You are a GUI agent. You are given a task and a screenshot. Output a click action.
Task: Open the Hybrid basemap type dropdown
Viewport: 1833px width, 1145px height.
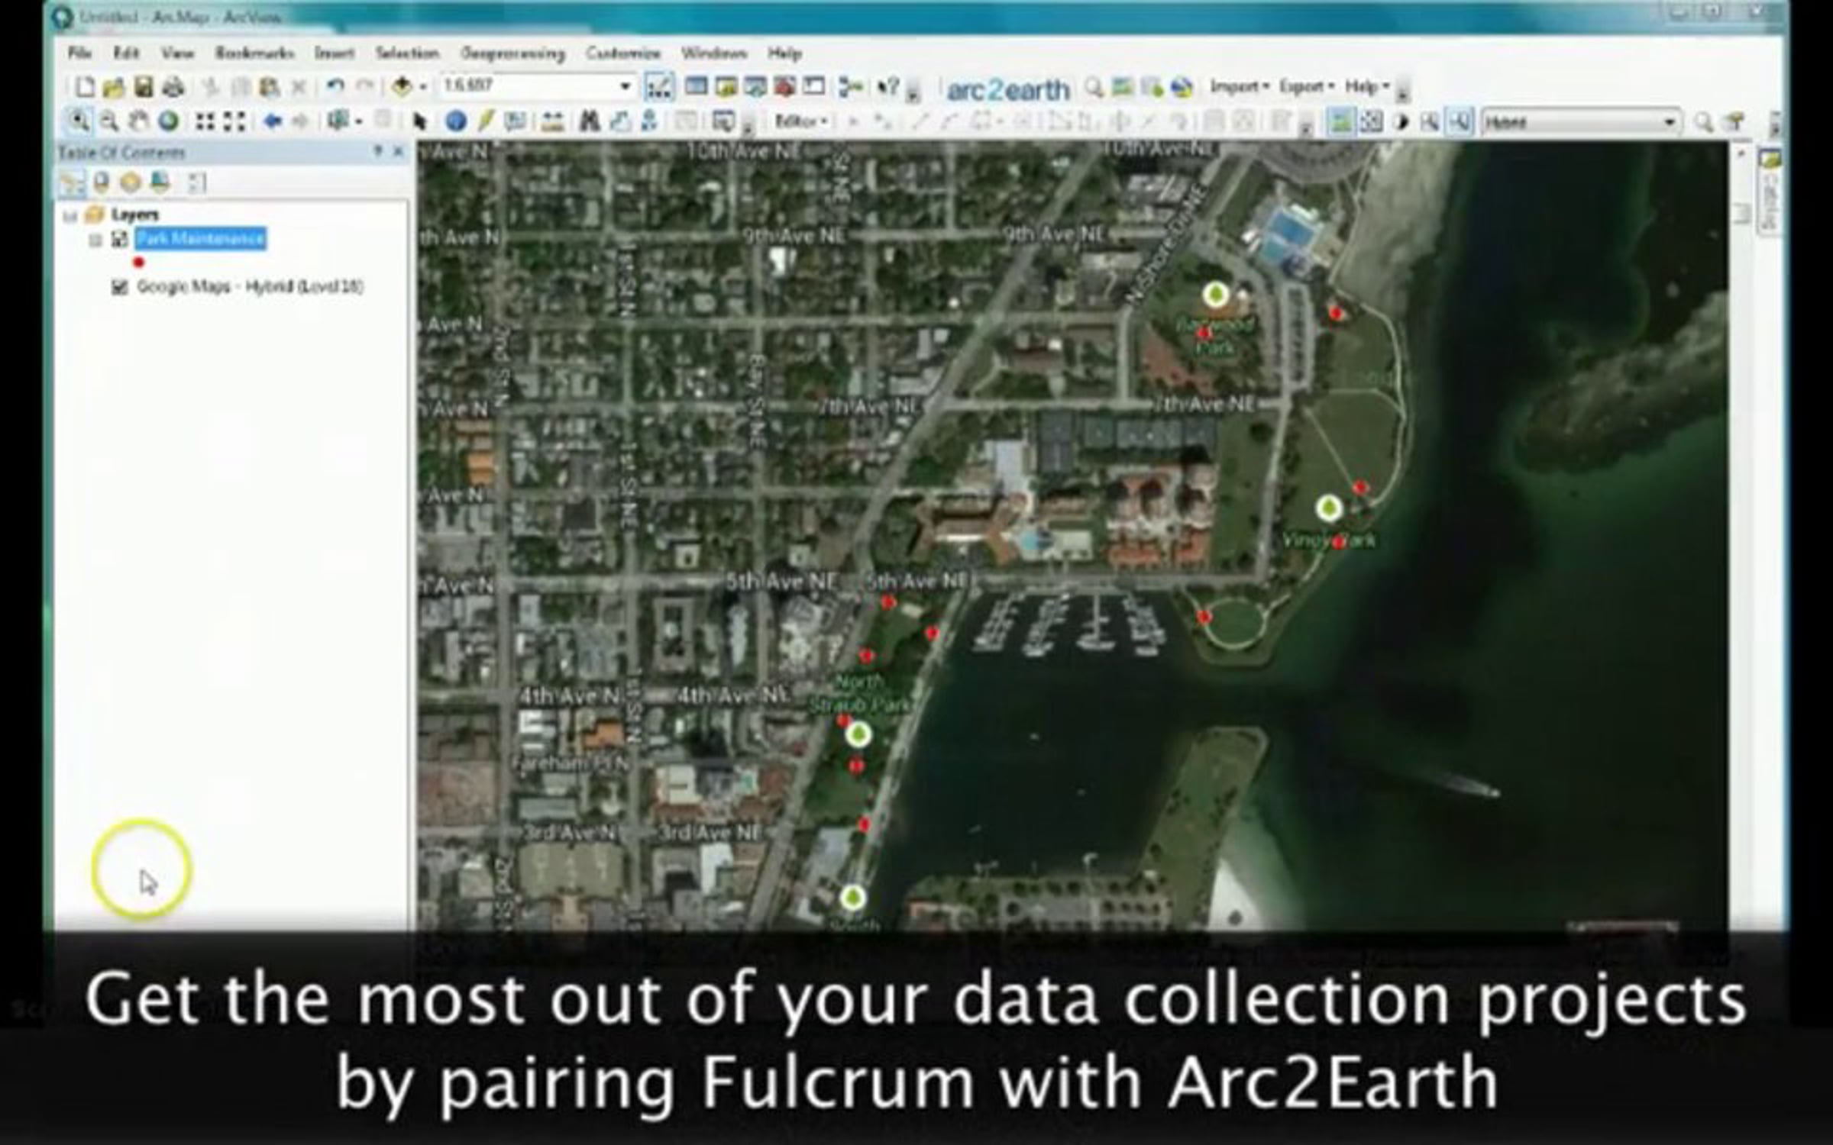[x=1670, y=122]
